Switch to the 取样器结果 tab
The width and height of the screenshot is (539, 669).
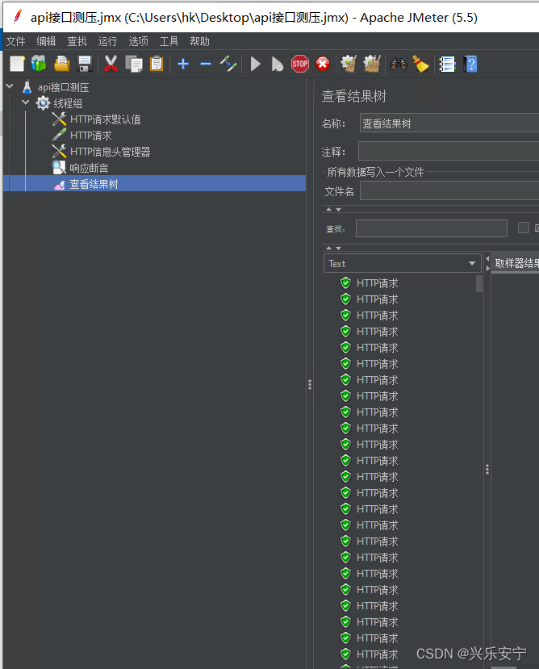[516, 263]
